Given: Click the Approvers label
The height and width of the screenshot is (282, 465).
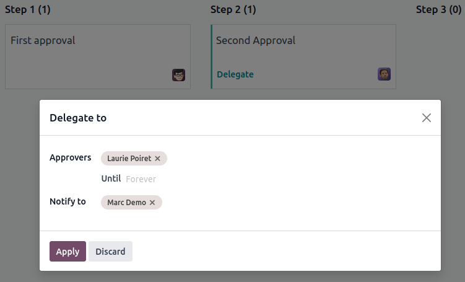Looking at the screenshot, I should point(71,157).
